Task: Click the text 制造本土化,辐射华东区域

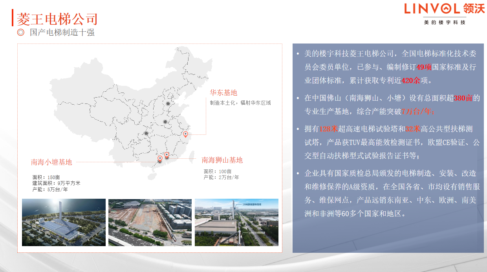Action: tap(240, 103)
